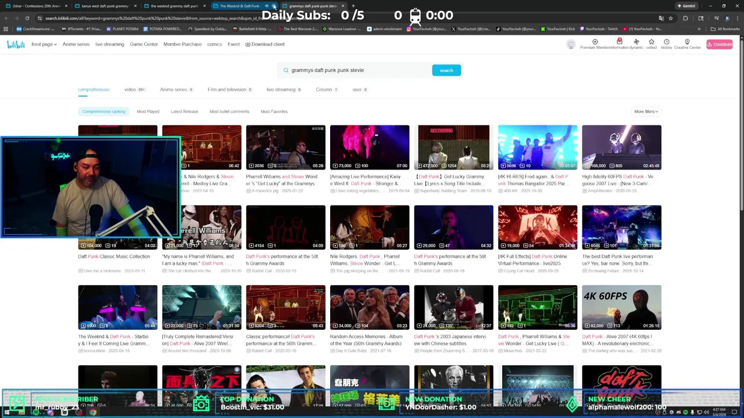This screenshot has height=418, width=744.
Task: Switch to user results tab
Action: click(x=360, y=89)
